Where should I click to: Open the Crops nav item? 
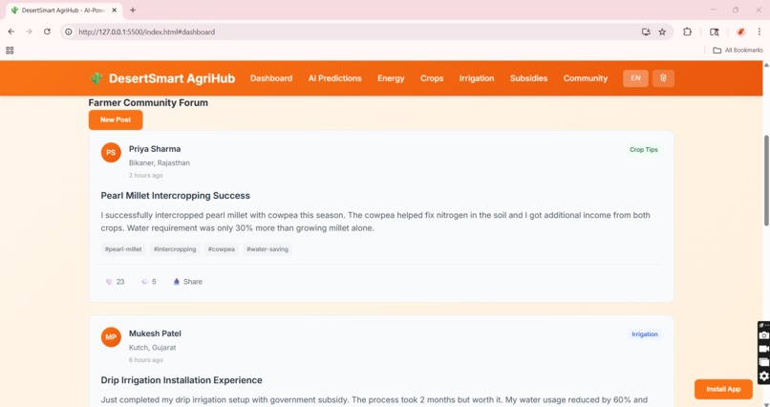click(432, 78)
